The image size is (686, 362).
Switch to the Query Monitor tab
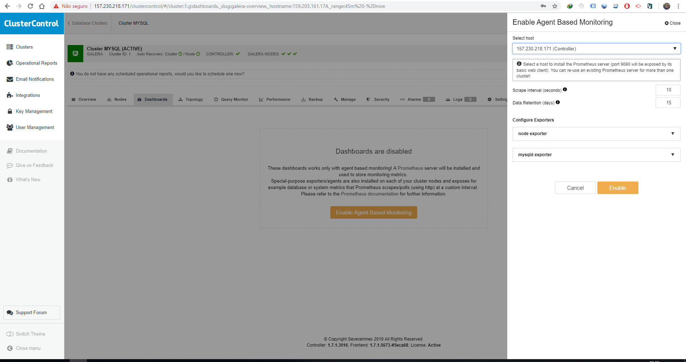click(231, 99)
